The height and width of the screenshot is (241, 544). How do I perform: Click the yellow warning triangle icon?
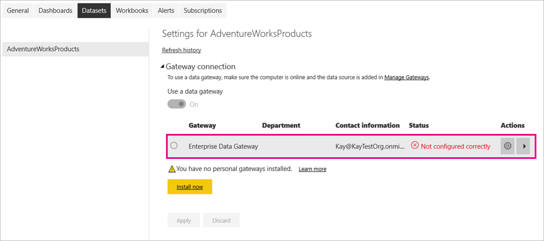click(172, 169)
